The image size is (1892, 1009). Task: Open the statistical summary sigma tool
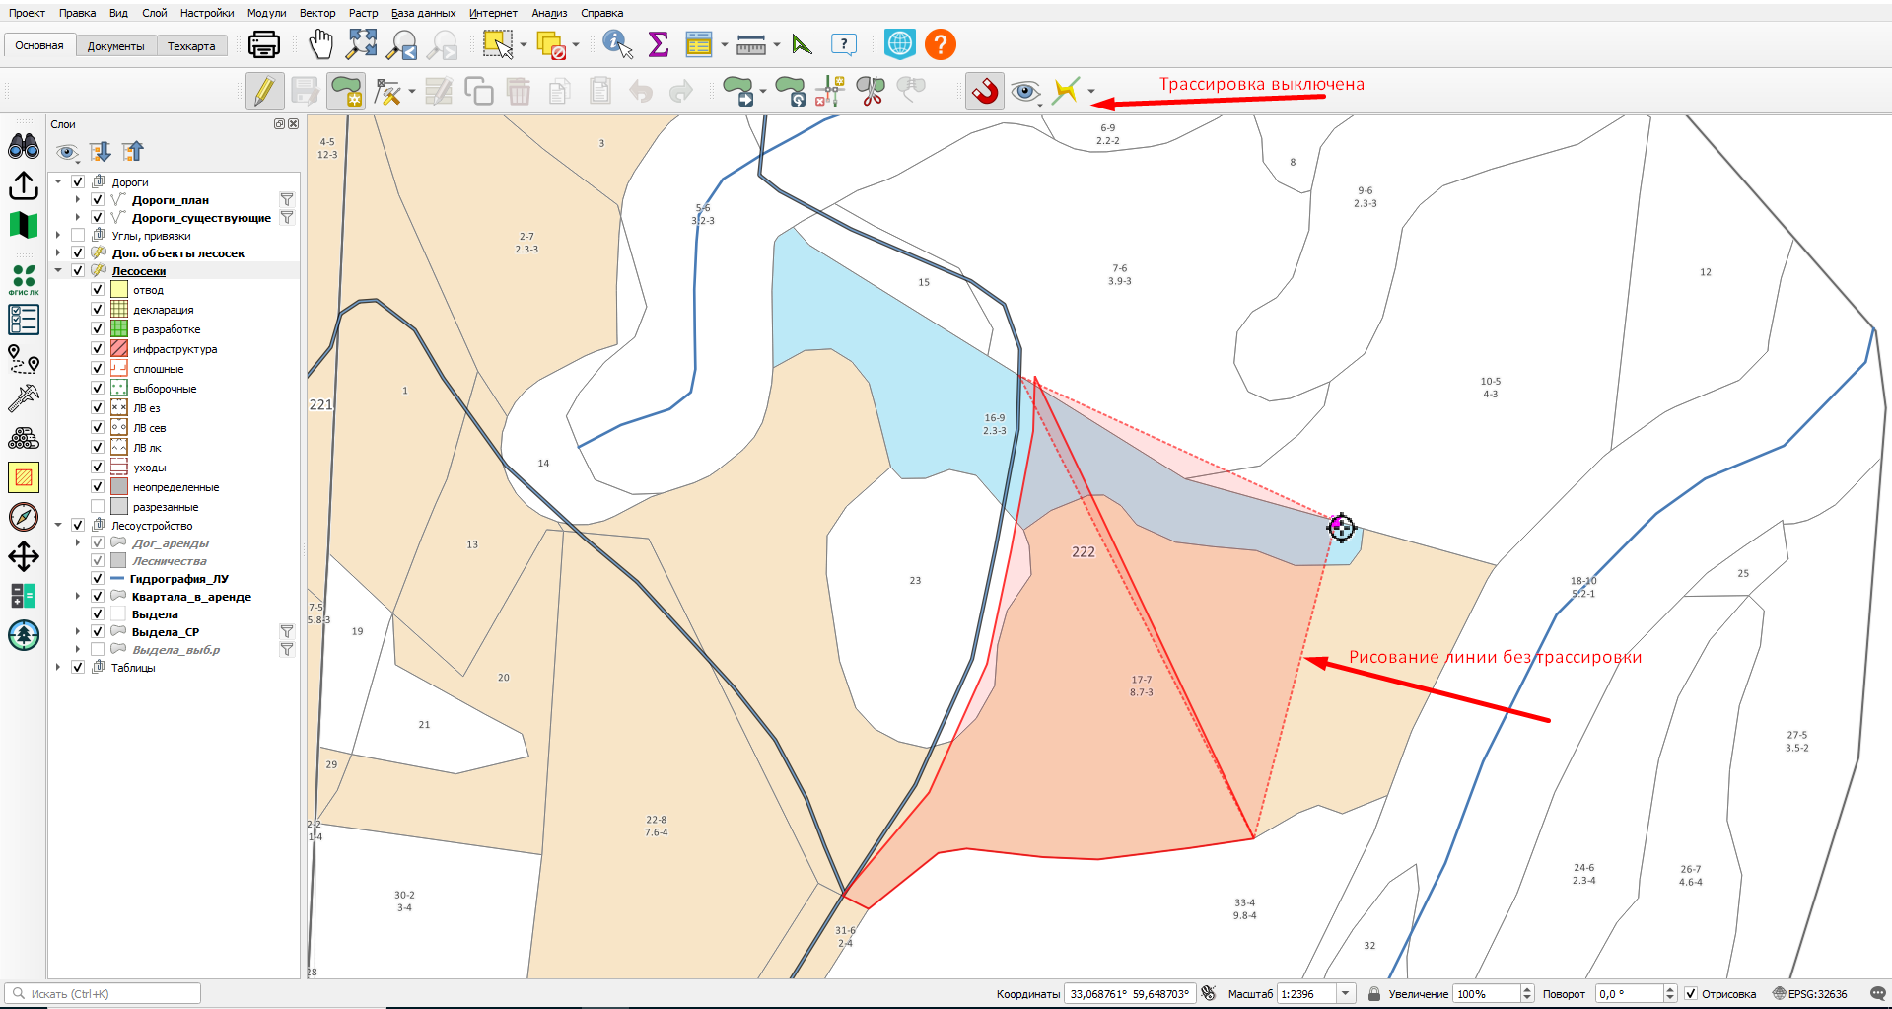(x=659, y=44)
